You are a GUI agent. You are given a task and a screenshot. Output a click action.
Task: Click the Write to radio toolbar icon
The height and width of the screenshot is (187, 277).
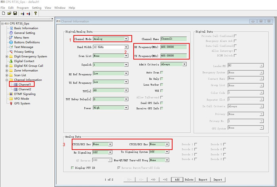point(28,13)
